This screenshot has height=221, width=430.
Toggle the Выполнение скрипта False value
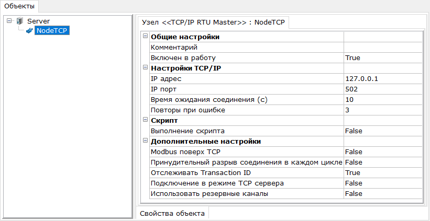click(x=383, y=131)
